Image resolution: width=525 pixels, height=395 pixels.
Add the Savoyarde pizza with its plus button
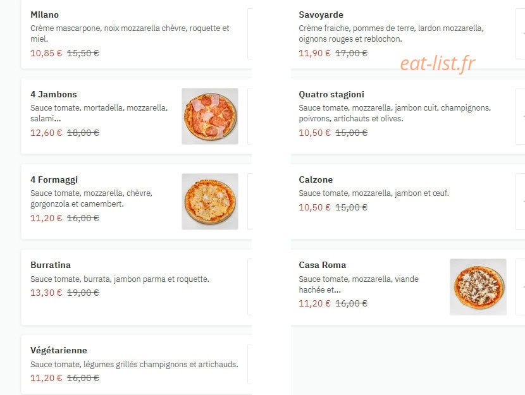pos(521,33)
